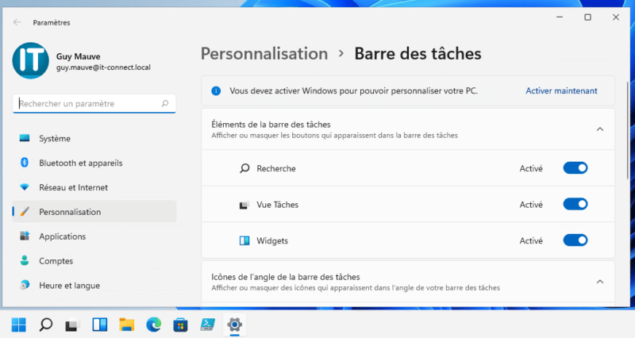Click the Recherche row label

pyautogui.click(x=275, y=168)
